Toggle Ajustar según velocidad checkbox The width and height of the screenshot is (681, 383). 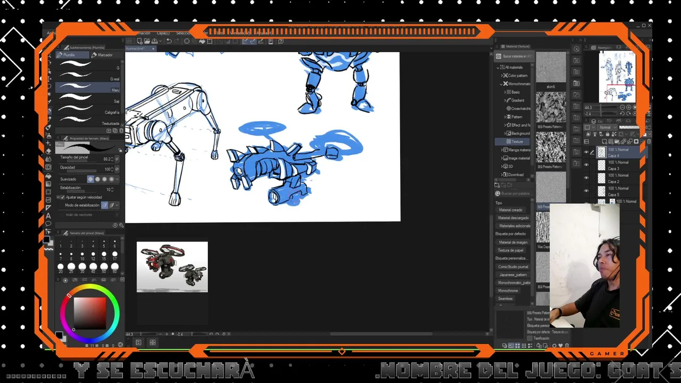point(62,197)
